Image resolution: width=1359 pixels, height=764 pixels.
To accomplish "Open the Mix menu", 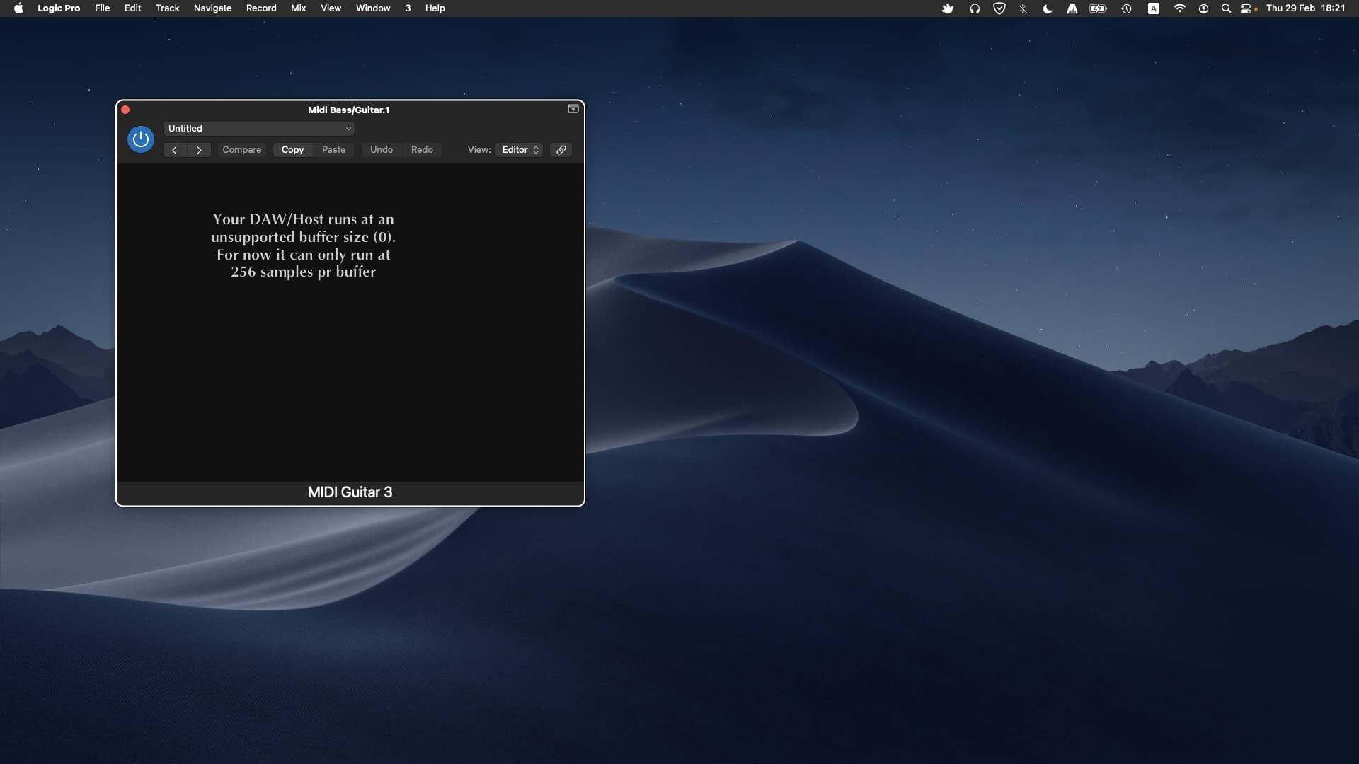I will tap(299, 8).
